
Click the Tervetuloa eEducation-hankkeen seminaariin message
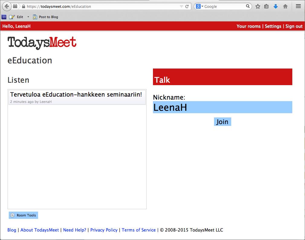point(76,94)
